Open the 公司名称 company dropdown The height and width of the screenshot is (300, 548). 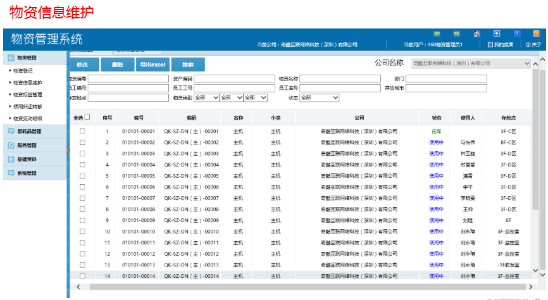tap(471, 63)
